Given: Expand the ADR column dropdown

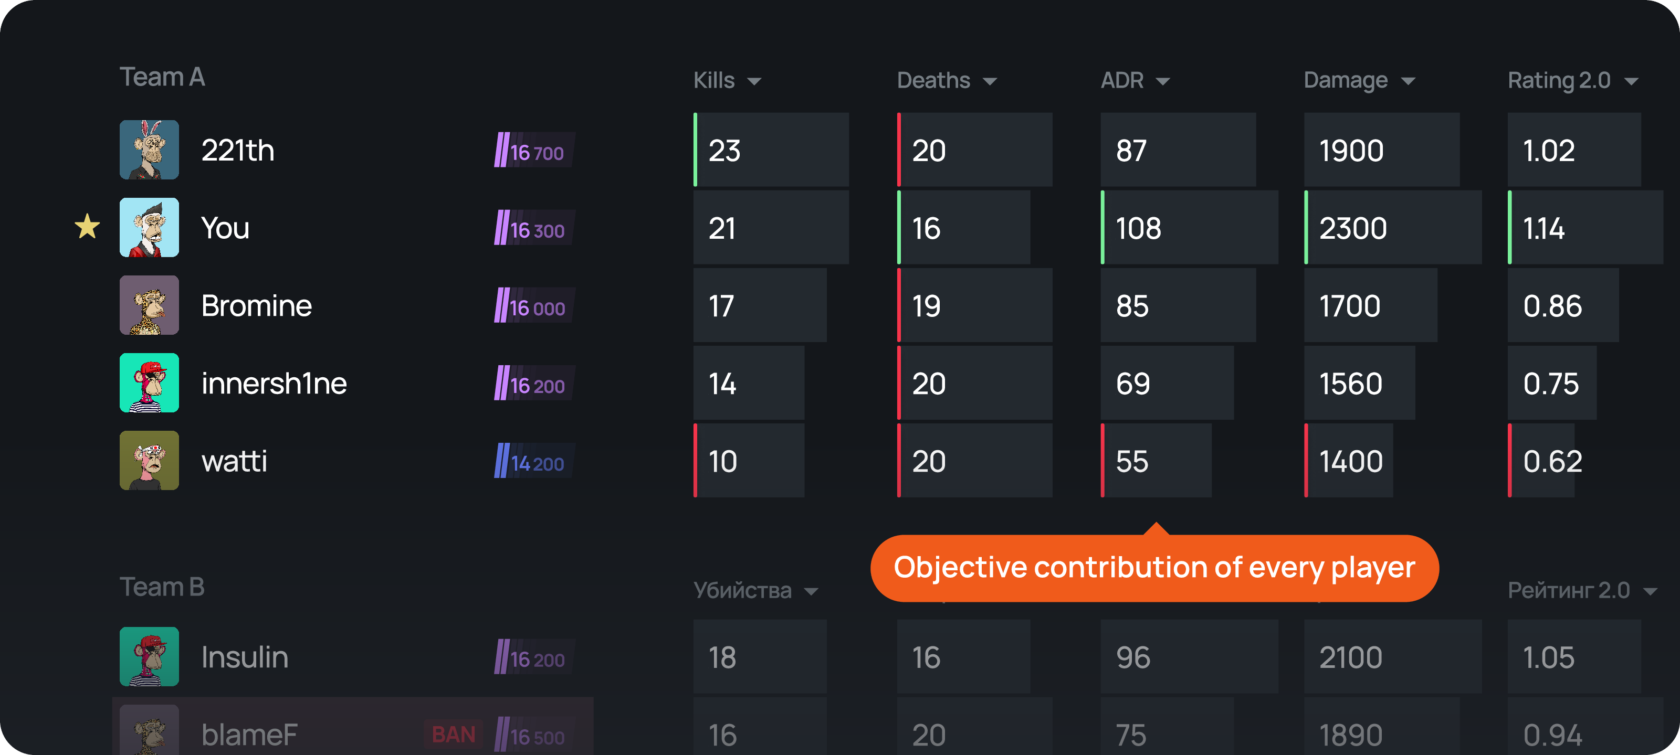Looking at the screenshot, I should [x=1134, y=80].
